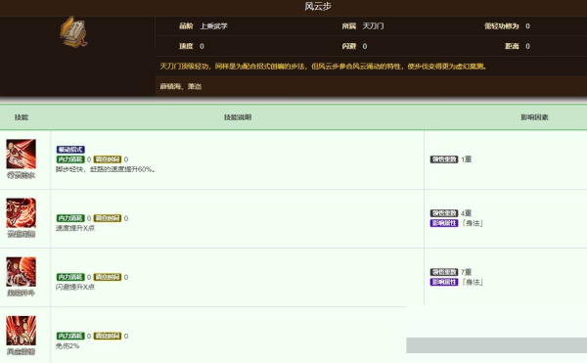The height and width of the screenshot is (363, 587).
Task: Click 「身法」 in the 7重 row
Action: pyautogui.click(x=473, y=282)
